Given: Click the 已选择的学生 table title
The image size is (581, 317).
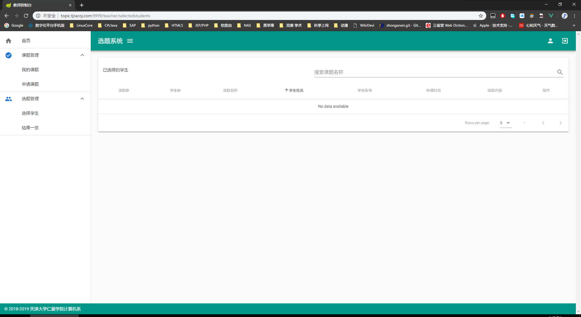Looking at the screenshot, I should pos(116,70).
